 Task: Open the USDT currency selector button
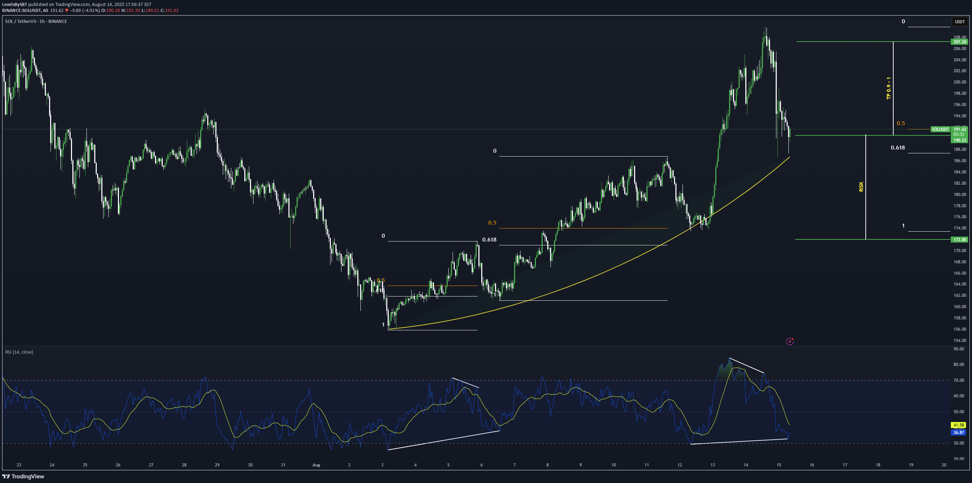pos(960,22)
